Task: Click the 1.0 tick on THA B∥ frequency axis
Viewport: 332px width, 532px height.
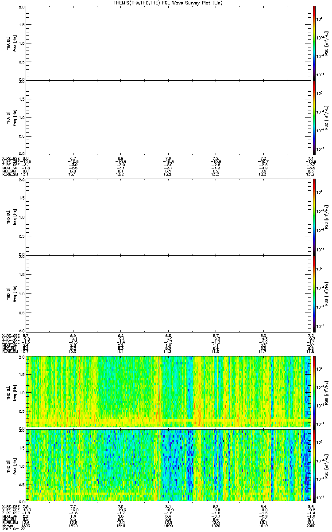Action: click(x=22, y=118)
